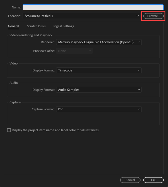Viewport: 168px width, 187px height.
Task: Open the Capture Format DV dropdown
Action: tap(99, 109)
